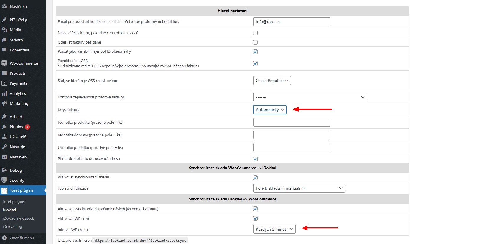Disable 'Povolit režim OSS' checkbox

point(255,63)
